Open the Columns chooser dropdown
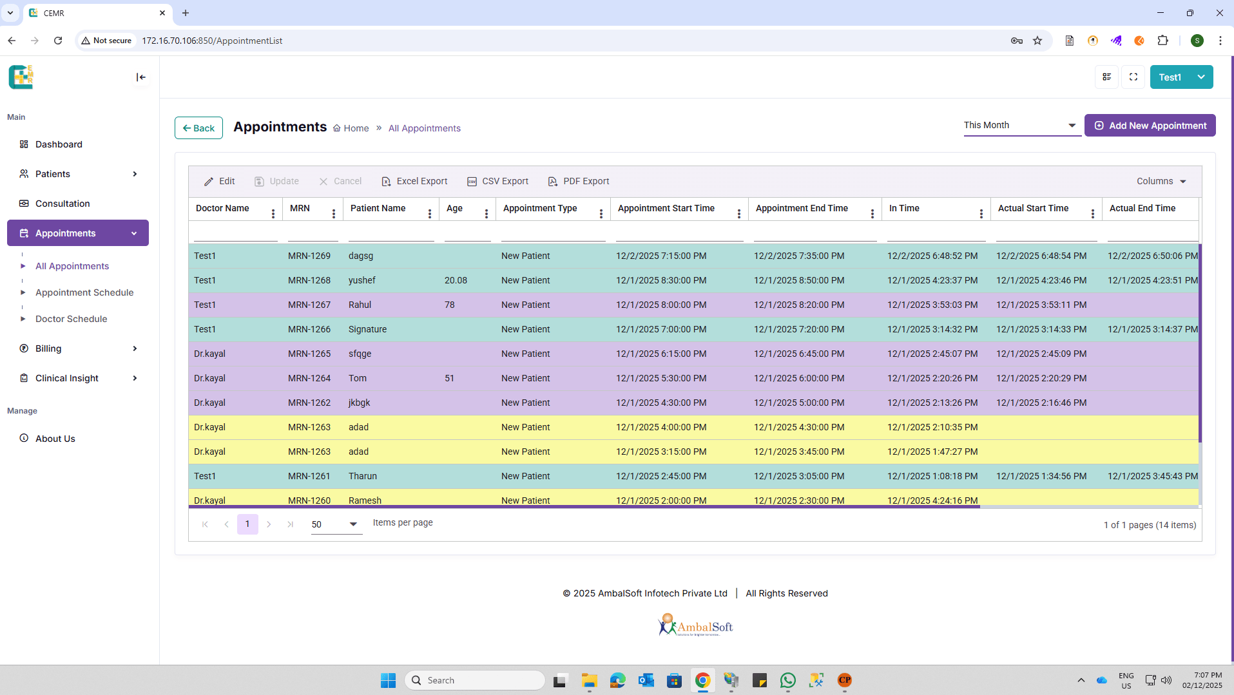 1161,182
